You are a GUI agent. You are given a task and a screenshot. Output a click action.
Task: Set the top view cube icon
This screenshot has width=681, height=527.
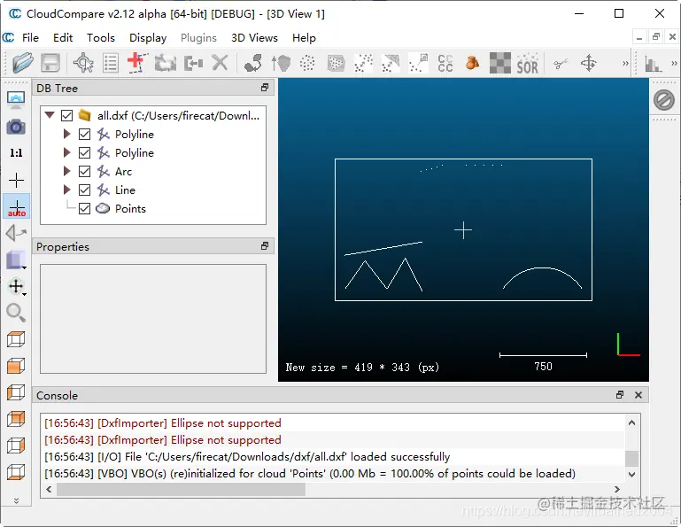[16, 339]
